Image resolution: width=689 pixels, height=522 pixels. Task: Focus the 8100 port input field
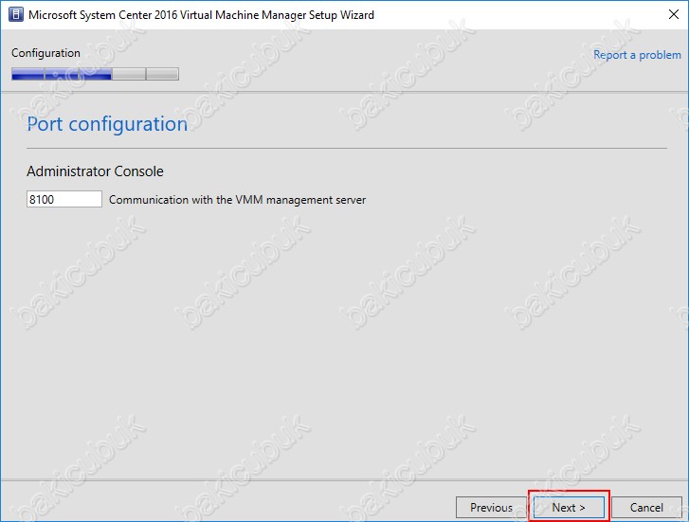[x=64, y=199]
